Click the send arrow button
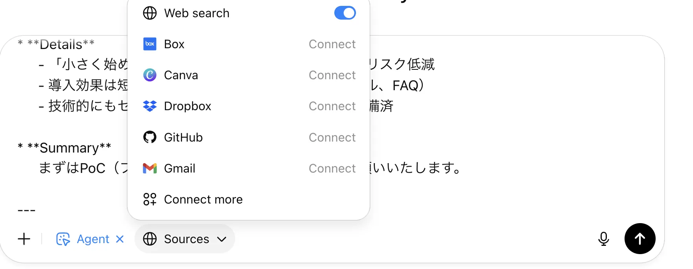 pyautogui.click(x=640, y=238)
